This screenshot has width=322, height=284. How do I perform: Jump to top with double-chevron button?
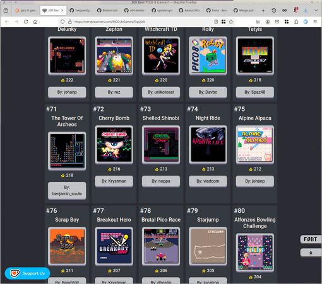pyautogui.click(x=311, y=253)
